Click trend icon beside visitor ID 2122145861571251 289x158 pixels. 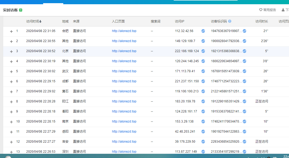(x=244, y=91)
